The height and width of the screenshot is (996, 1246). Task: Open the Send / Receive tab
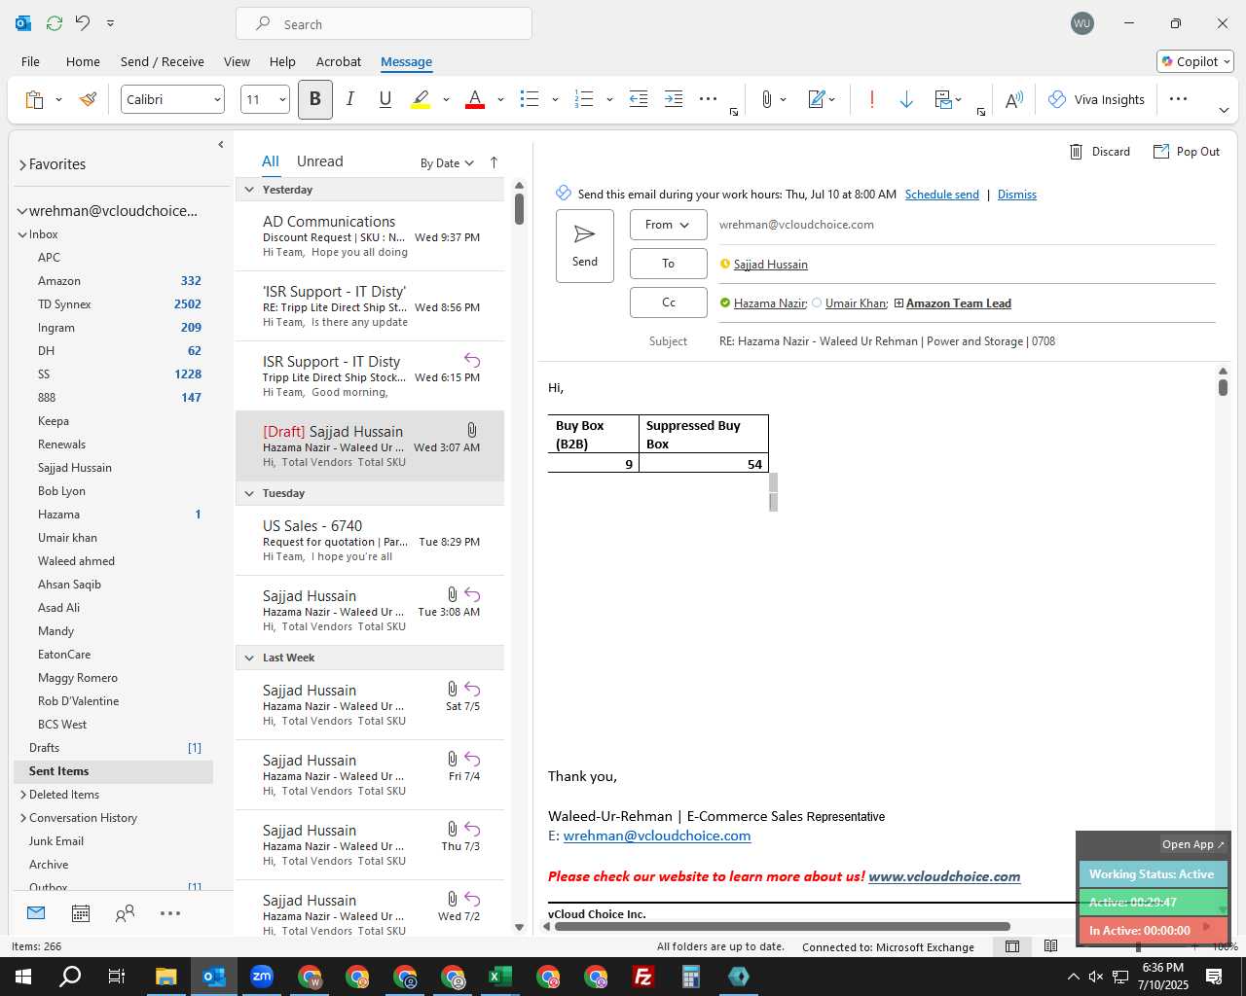(163, 61)
